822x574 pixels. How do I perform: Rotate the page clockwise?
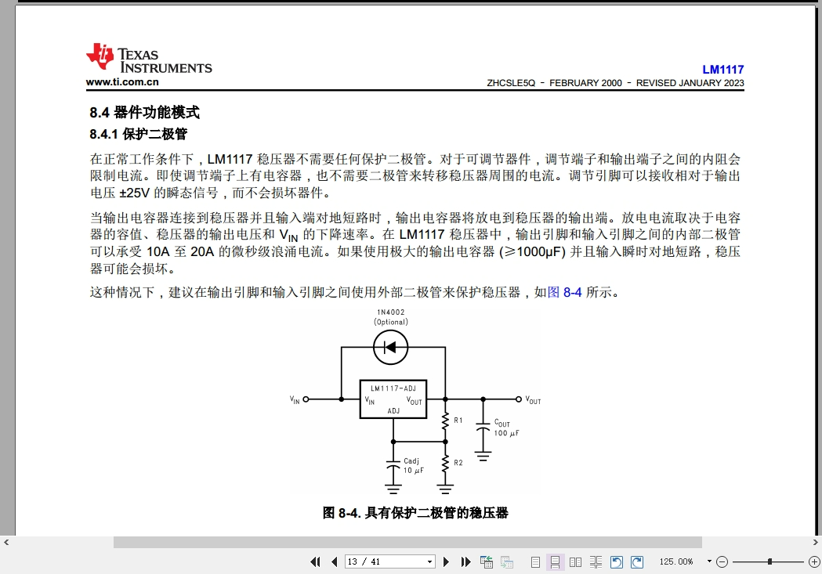(x=637, y=561)
